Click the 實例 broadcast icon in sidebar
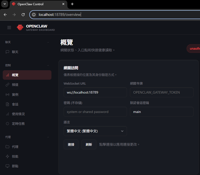The height and width of the screenshot is (175, 200). (7, 95)
